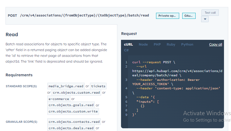
Task: Click the tickets scope tag
Action: point(98,86)
